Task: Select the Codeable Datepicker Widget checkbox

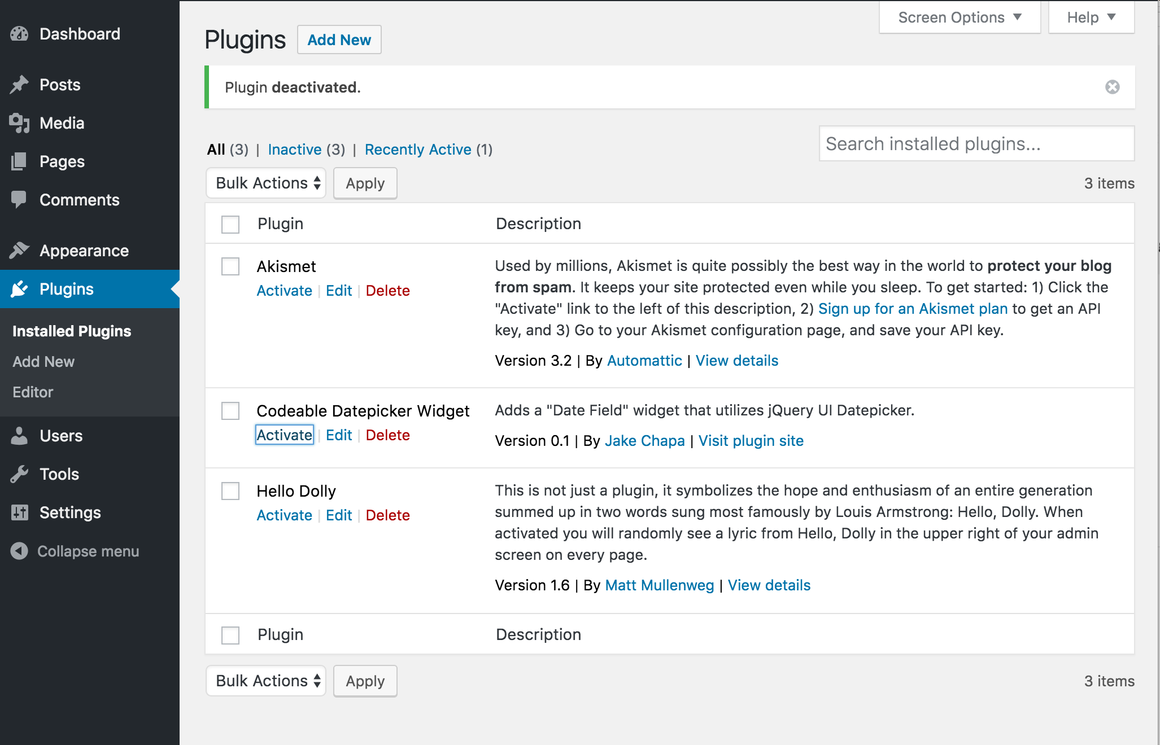Action: (230, 411)
